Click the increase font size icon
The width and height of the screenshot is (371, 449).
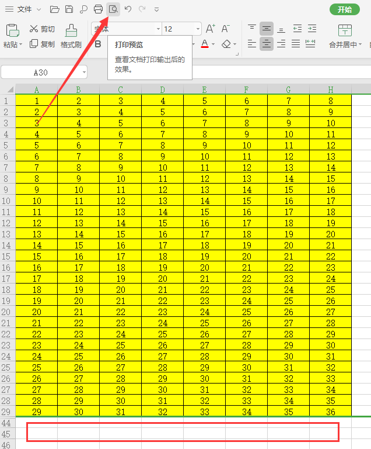[x=211, y=29]
